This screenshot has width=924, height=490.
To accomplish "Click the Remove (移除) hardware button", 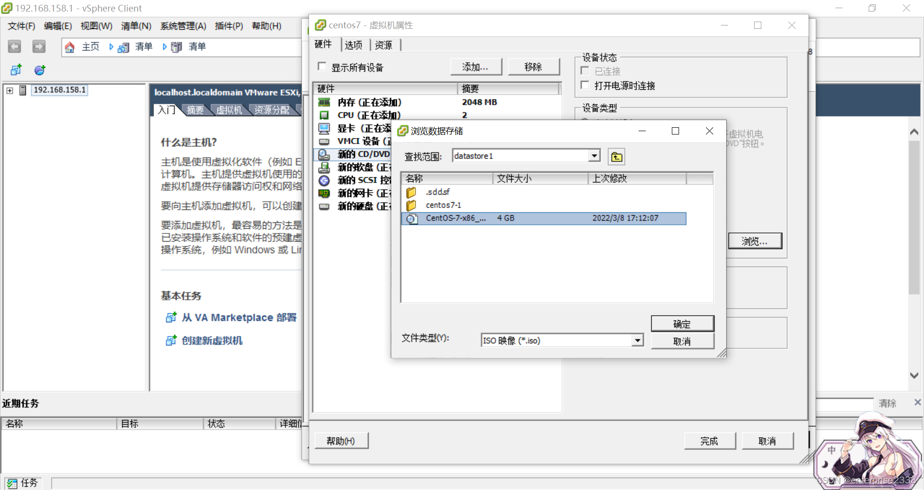I will click(x=534, y=67).
